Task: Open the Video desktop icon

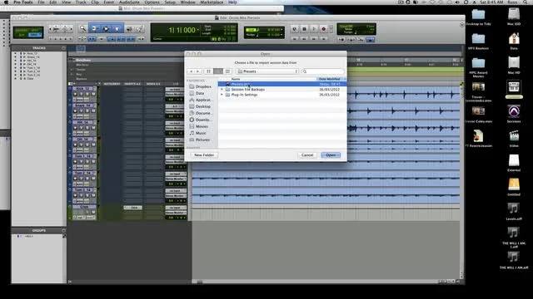Action: pyautogui.click(x=514, y=138)
